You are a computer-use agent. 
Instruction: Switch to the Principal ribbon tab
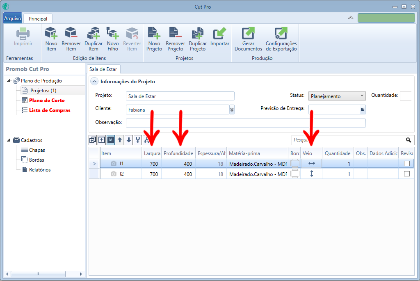(x=38, y=19)
